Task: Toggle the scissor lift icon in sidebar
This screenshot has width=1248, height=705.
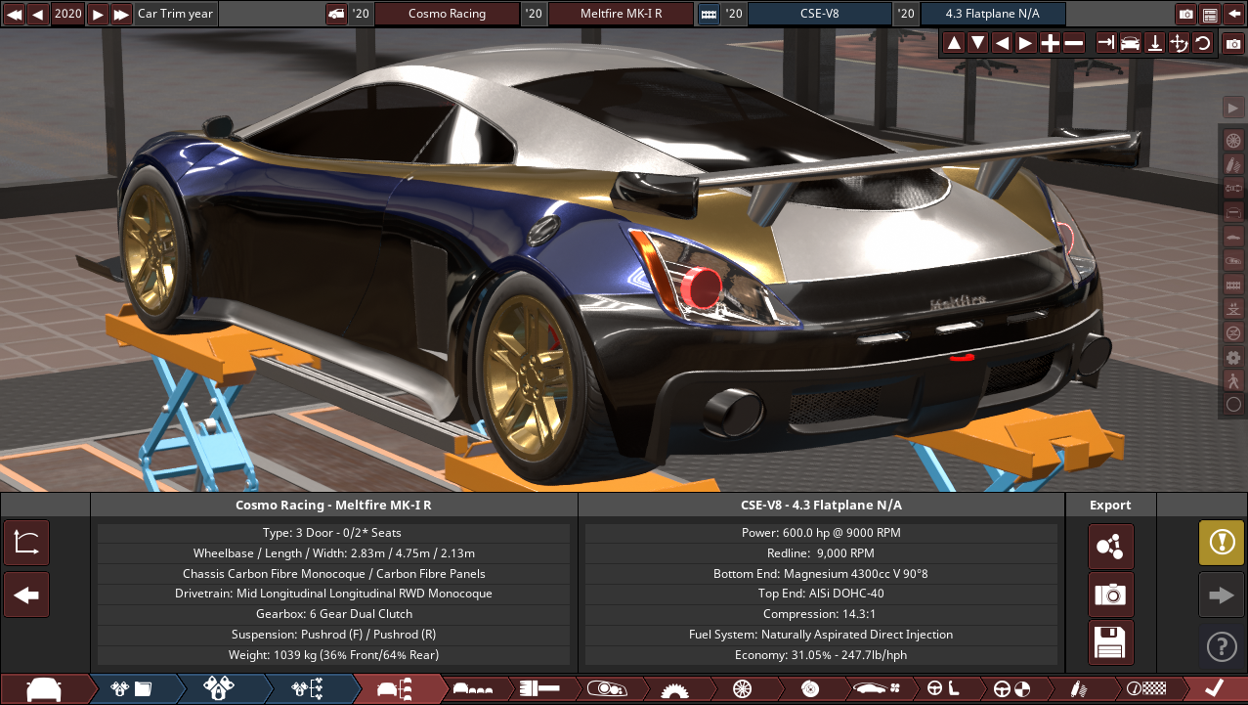Action: tap(1233, 309)
